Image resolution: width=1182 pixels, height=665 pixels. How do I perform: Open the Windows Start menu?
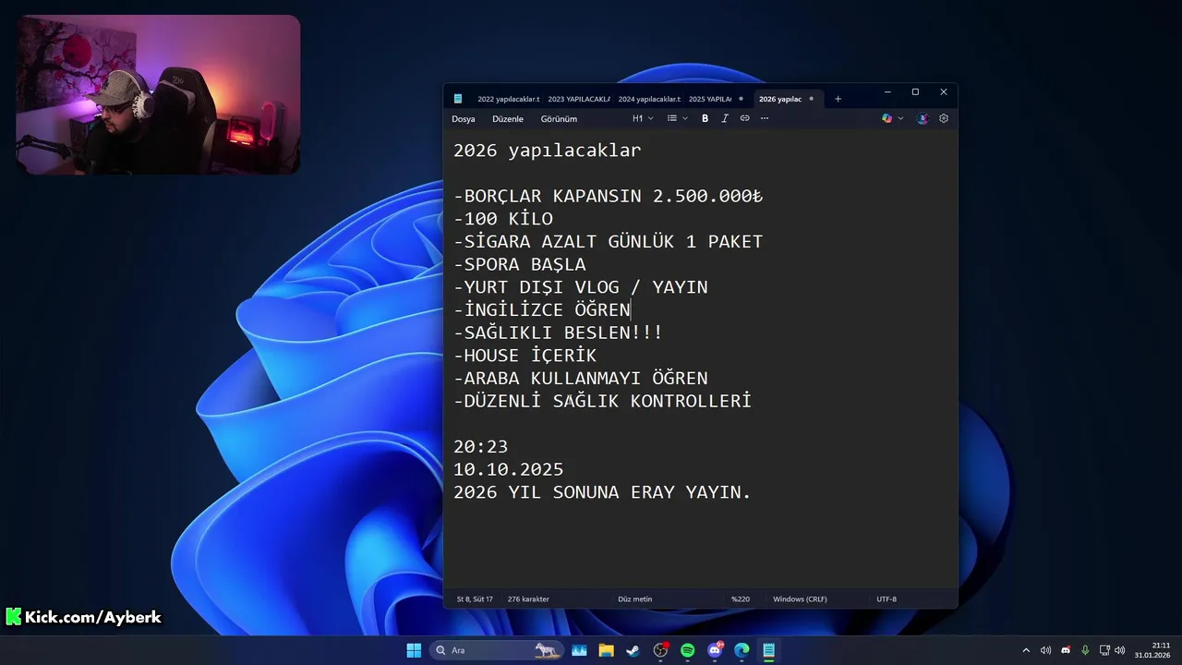[414, 650]
